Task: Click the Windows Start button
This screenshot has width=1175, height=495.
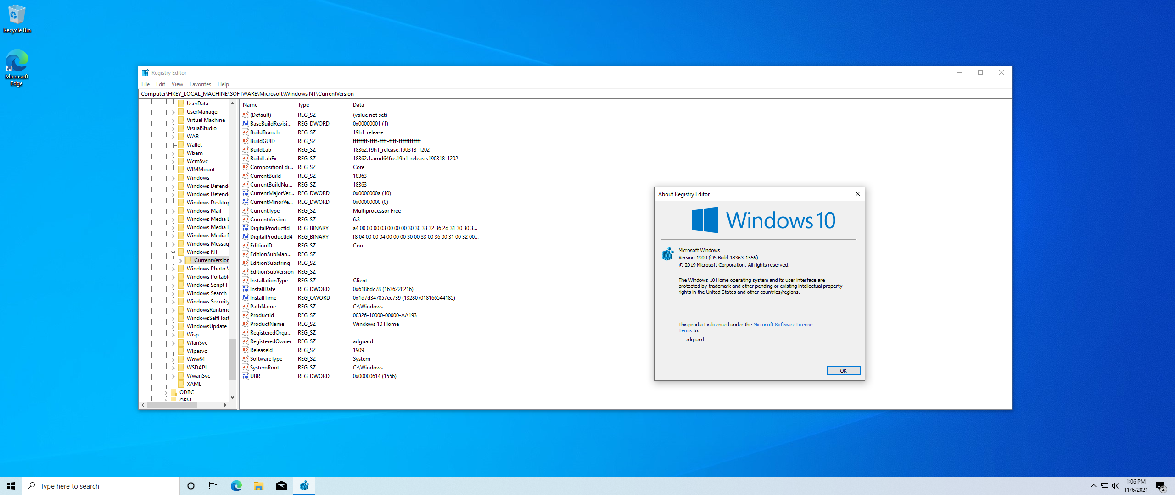Action: pyautogui.click(x=11, y=486)
